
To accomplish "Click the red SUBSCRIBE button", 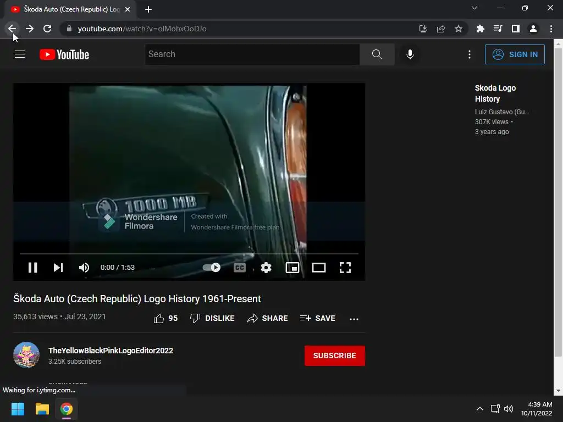I will point(335,356).
